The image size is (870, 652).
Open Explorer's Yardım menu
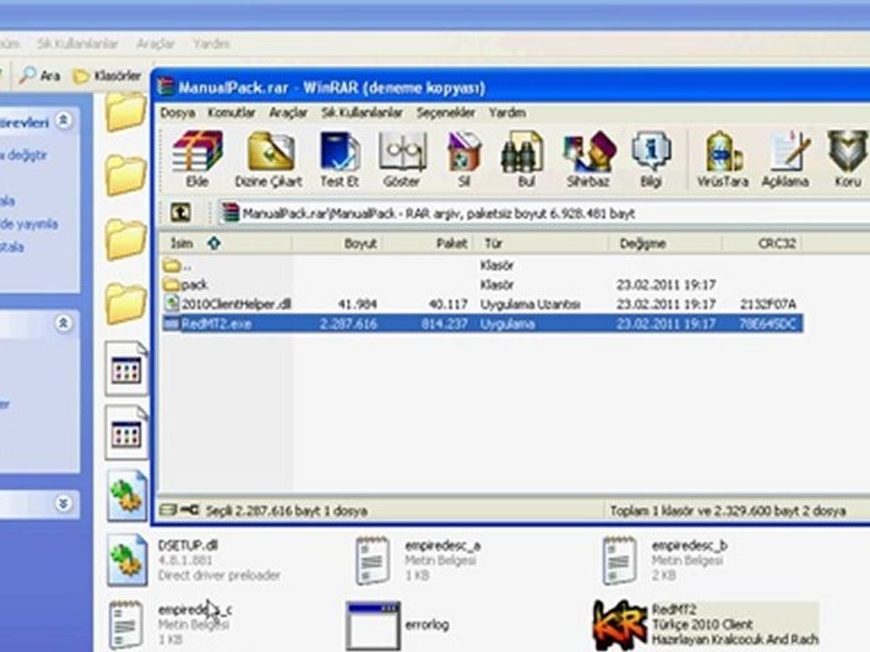coord(211,43)
